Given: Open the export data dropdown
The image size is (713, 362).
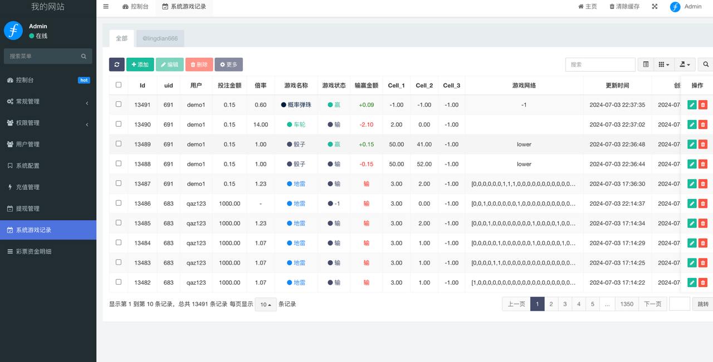Looking at the screenshot, I should pyautogui.click(x=685, y=65).
